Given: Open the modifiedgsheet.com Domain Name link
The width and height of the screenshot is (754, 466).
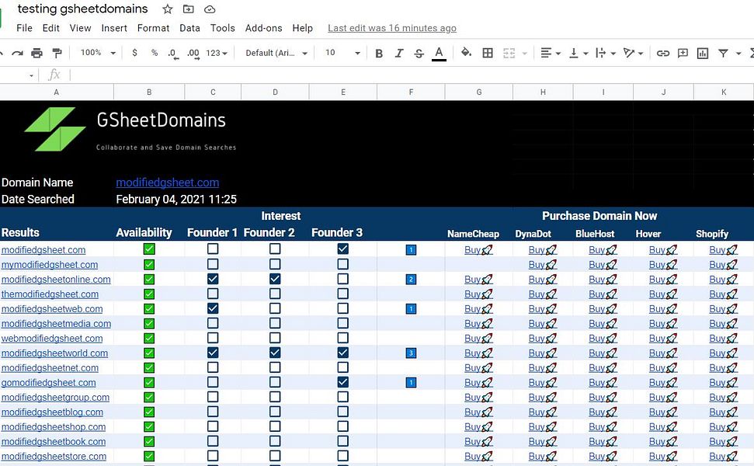Looking at the screenshot, I should pos(168,183).
